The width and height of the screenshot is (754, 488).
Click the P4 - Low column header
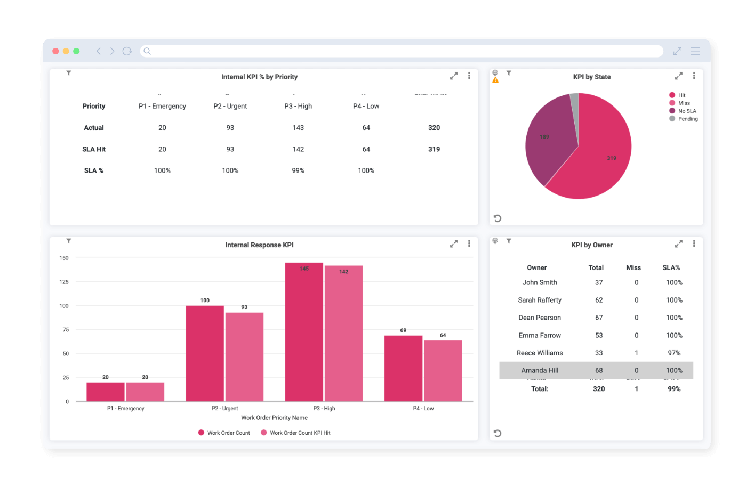pos(366,106)
